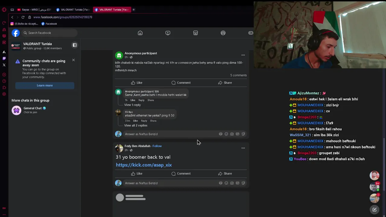Select the active VALORANT Tunisia tab

(x=112, y=10)
